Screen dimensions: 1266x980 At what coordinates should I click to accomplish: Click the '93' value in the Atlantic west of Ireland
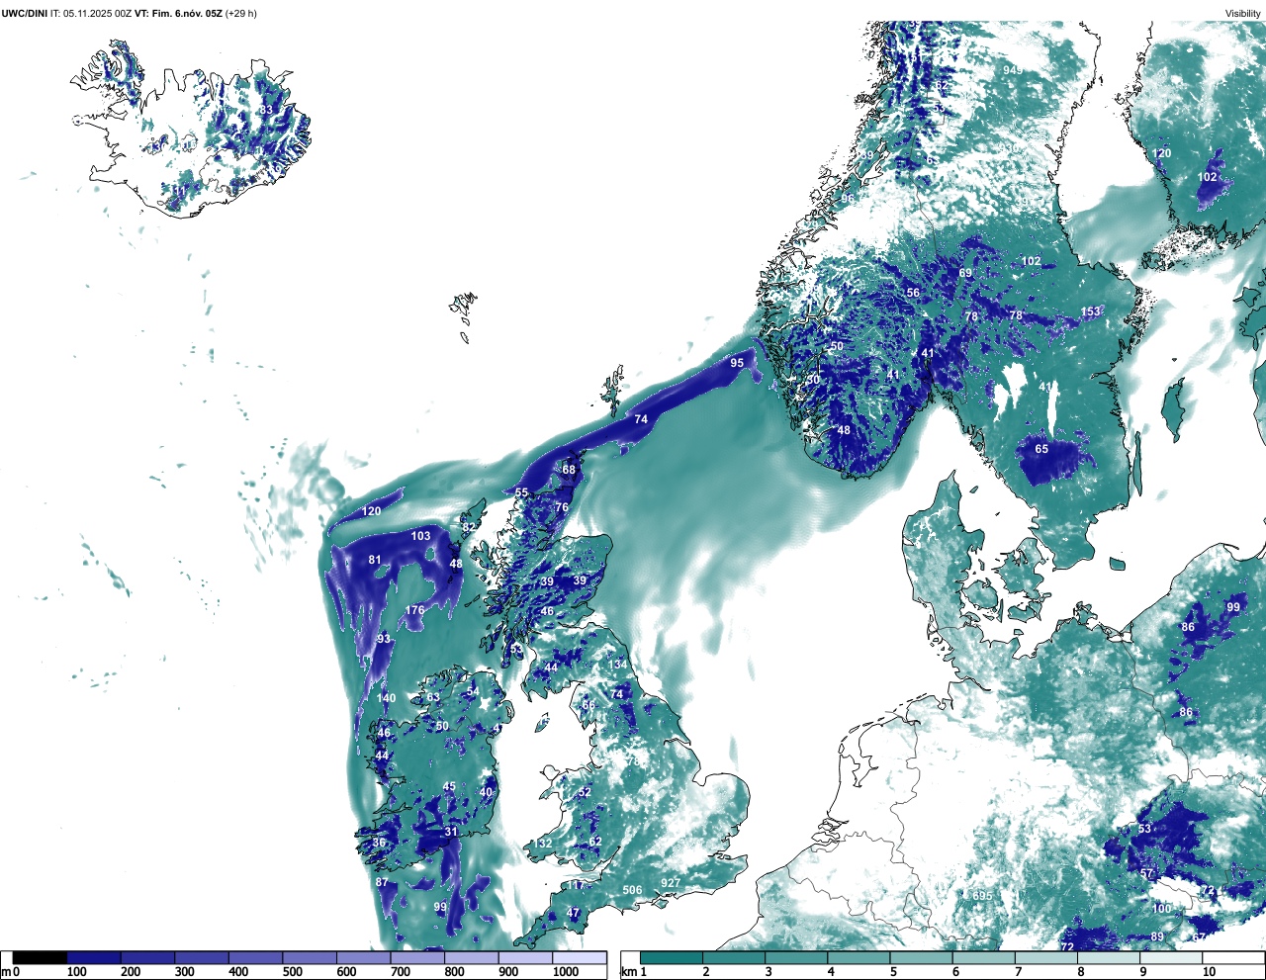coord(384,639)
